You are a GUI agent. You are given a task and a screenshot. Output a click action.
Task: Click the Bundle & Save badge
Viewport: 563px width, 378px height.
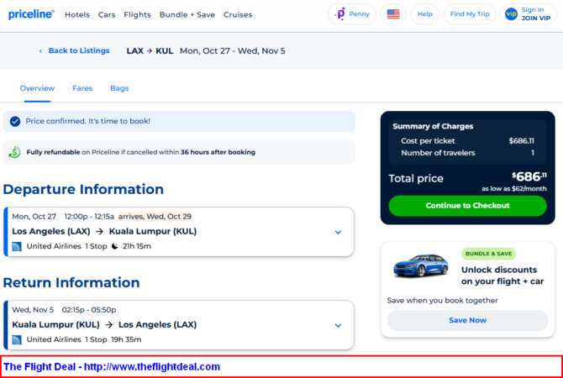488,254
